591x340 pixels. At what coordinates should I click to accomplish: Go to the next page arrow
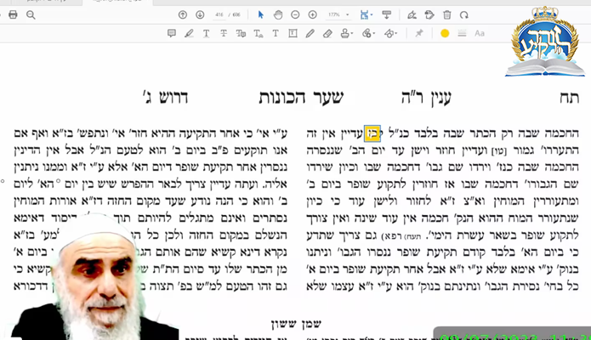point(199,14)
